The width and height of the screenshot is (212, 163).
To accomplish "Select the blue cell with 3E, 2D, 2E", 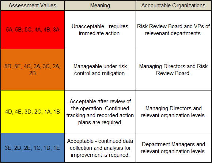I will coord(33,148).
